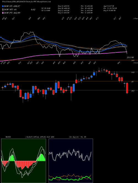Select the DOW MT label
The width and height of the screenshot is (138, 183).
coord(10,9)
